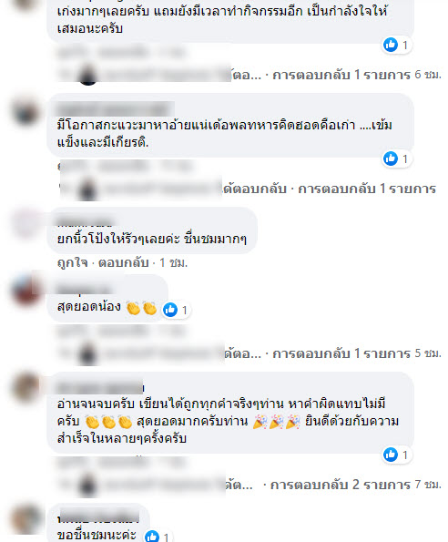Click ถูกใจ under ยกนิ้วโป้ง comment

[x=73, y=262]
